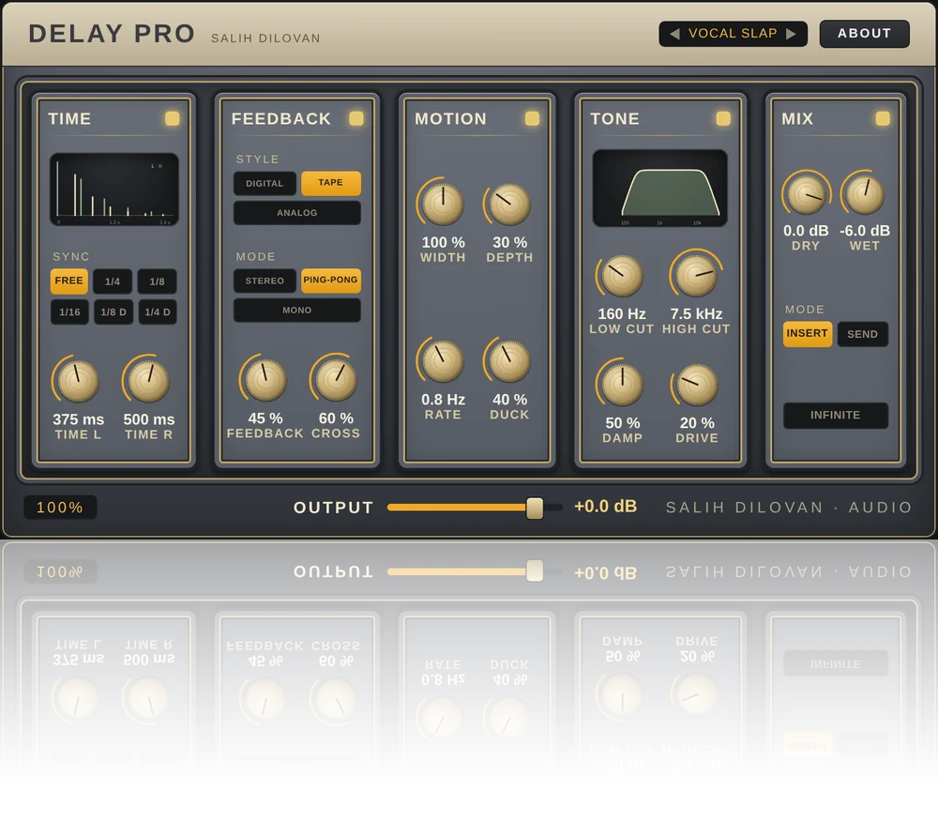This screenshot has width=938, height=836.
Task: Toggle the MIX section power LED
Action: tap(883, 118)
